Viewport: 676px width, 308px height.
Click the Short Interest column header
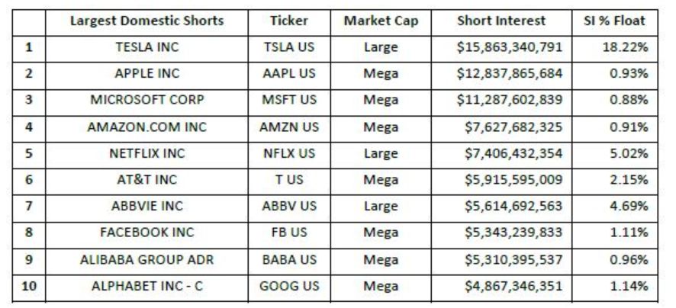(x=501, y=21)
